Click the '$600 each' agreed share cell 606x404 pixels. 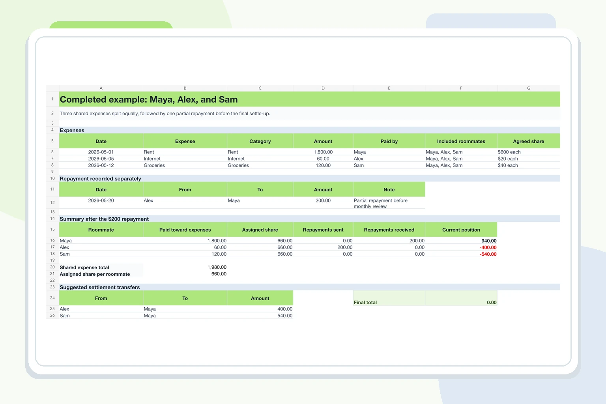pos(529,152)
